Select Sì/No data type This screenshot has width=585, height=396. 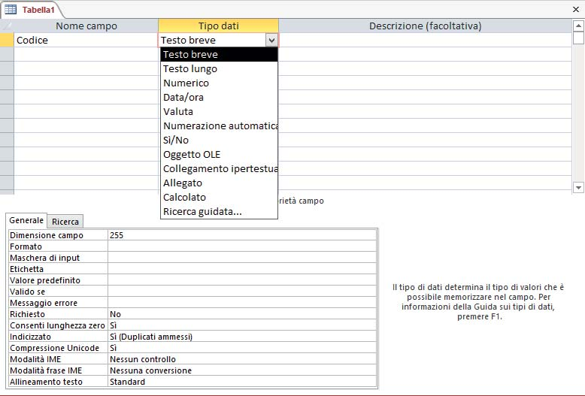pyautogui.click(x=176, y=141)
